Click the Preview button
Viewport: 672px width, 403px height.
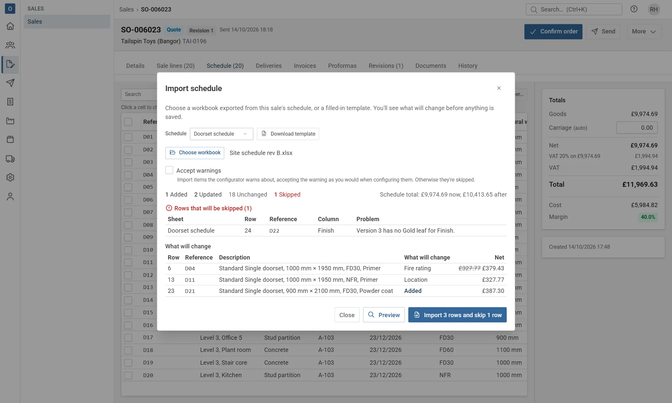tap(384, 315)
